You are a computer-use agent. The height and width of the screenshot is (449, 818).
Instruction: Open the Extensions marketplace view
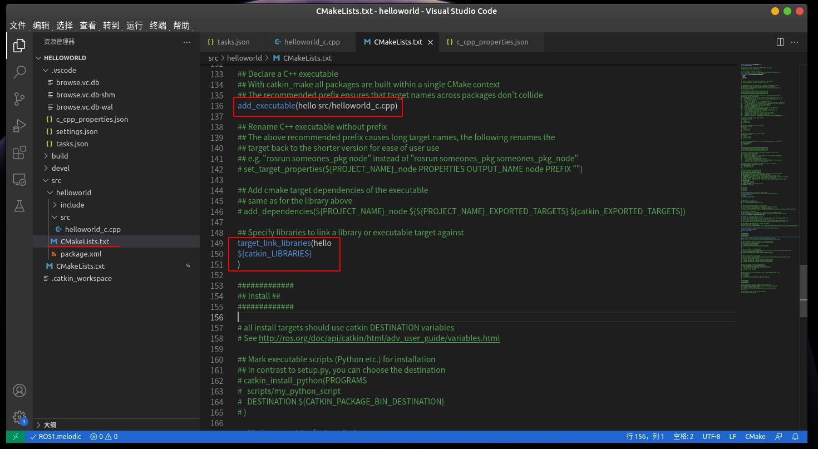point(19,152)
